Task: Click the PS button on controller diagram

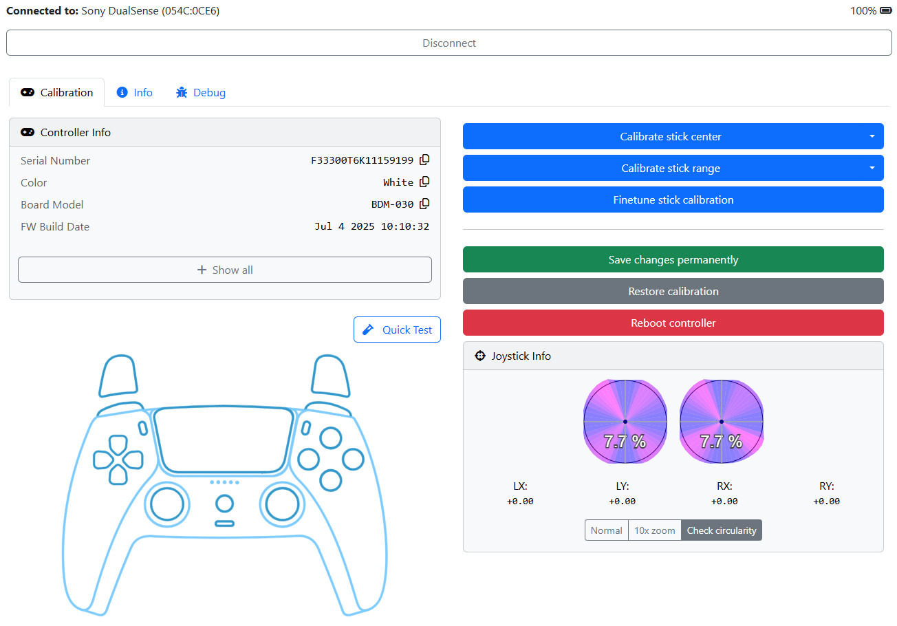Action: [x=224, y=504]
